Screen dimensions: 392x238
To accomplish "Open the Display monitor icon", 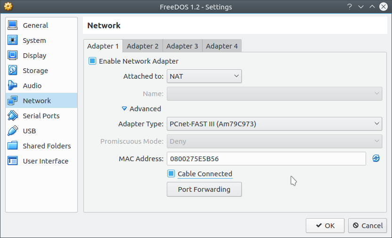I will click(13, 55).
